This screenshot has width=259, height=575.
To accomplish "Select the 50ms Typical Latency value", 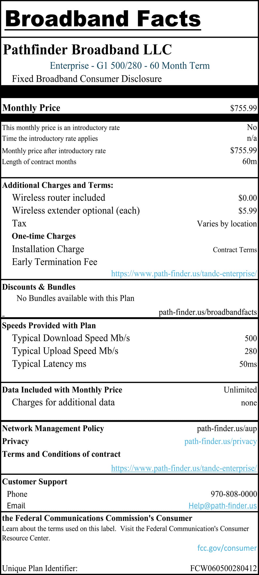I will 248,364.
